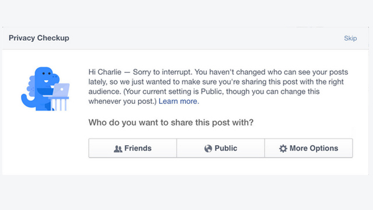Click the white table under the laptop
The height and width of the screenshot is (210, 373).
coord(58,103)
